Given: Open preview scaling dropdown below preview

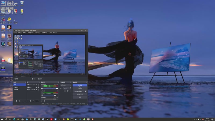Looking at the screenshot, I should pyautogui.click(x=26, y=76).
